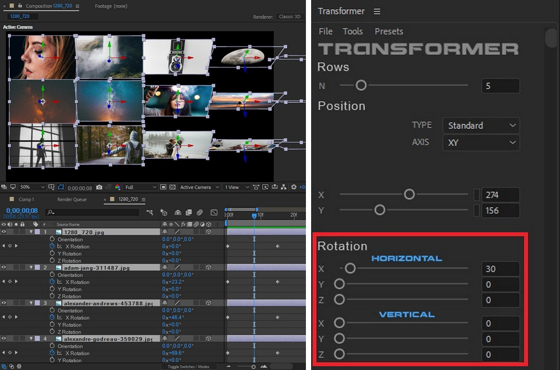The image size is (560, 370).
Task: Click the Position X slider
Action: (x=403, y=195)
